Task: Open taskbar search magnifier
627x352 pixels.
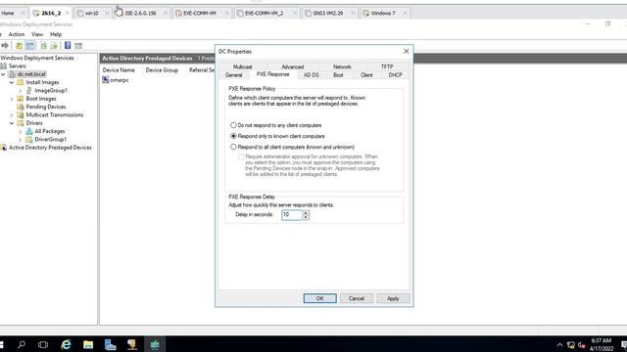Action: click(x=22, y=344)
